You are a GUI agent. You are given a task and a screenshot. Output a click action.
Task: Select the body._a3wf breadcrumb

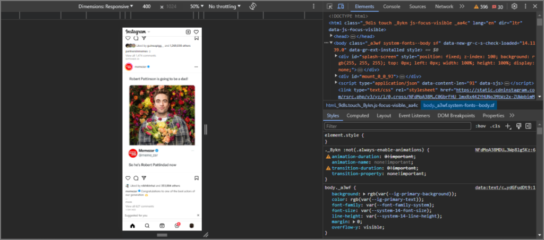(x=460, y=105)
